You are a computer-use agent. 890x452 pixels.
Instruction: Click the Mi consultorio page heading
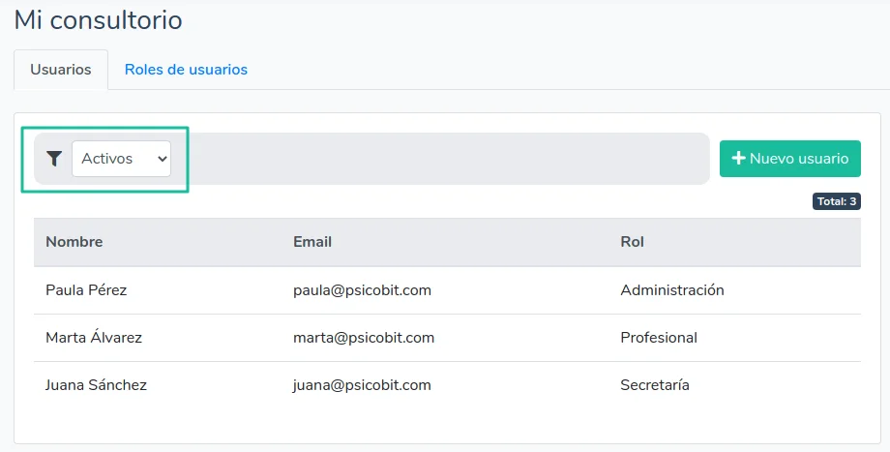[98, 19]
